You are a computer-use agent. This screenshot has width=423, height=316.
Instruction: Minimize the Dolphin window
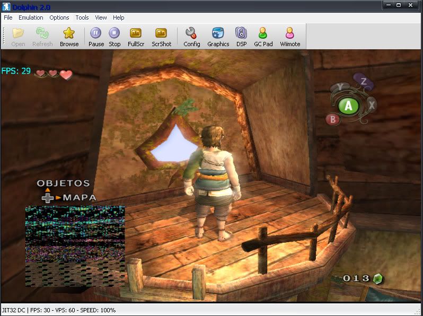click(x=389, y=5)
